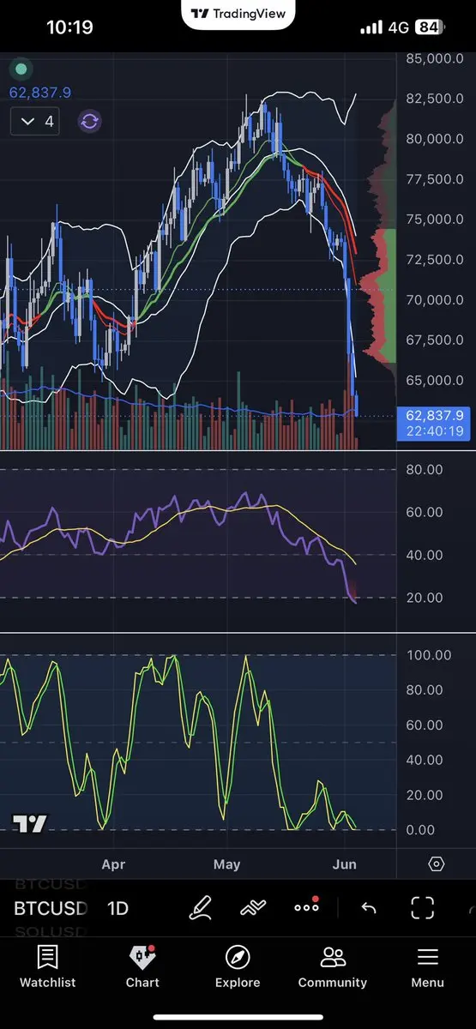Open the indicators chart-lines icon
476x1029 pixels.
tap(253, 907)
